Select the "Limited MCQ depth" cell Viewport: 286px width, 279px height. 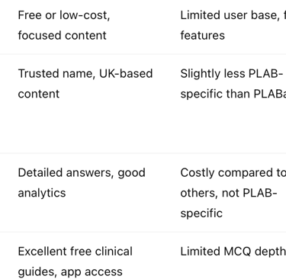pyautogui.click(x=233, y=252)
